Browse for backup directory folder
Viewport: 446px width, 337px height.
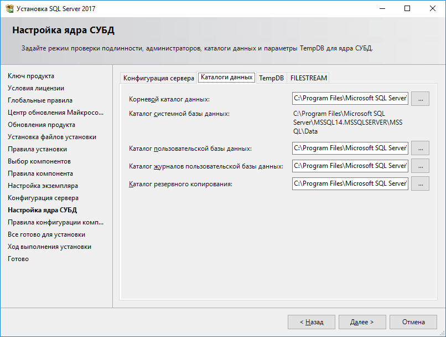420,183
